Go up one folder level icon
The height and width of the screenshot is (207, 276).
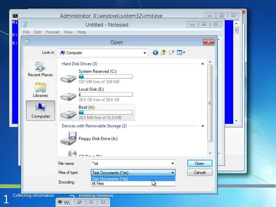pos(163,52)
